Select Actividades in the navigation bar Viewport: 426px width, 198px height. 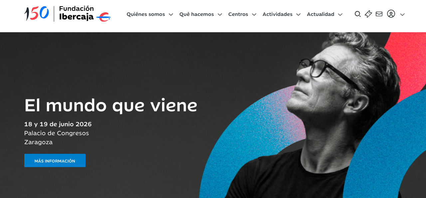(278, 14)
